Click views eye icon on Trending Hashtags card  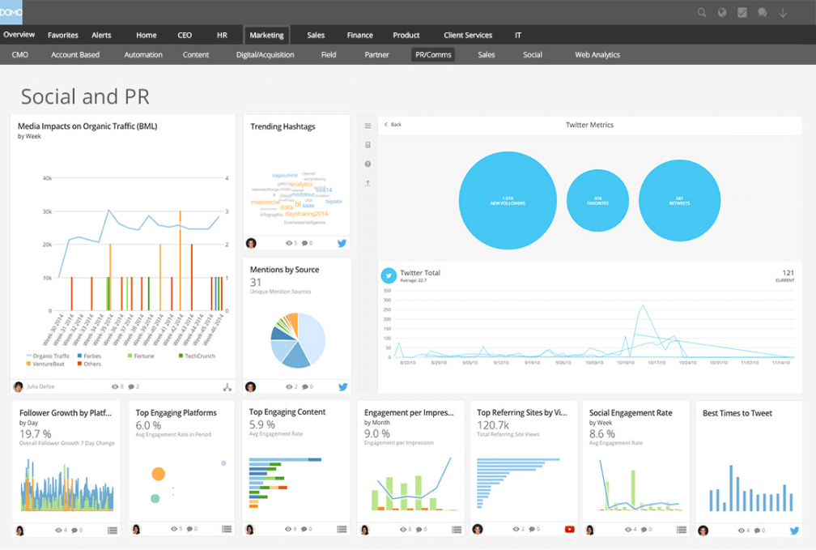click(x=289, y=243)
